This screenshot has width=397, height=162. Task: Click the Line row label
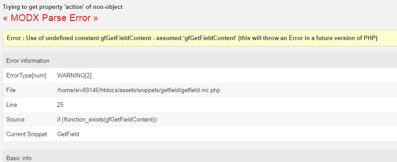tap(12, 105)
